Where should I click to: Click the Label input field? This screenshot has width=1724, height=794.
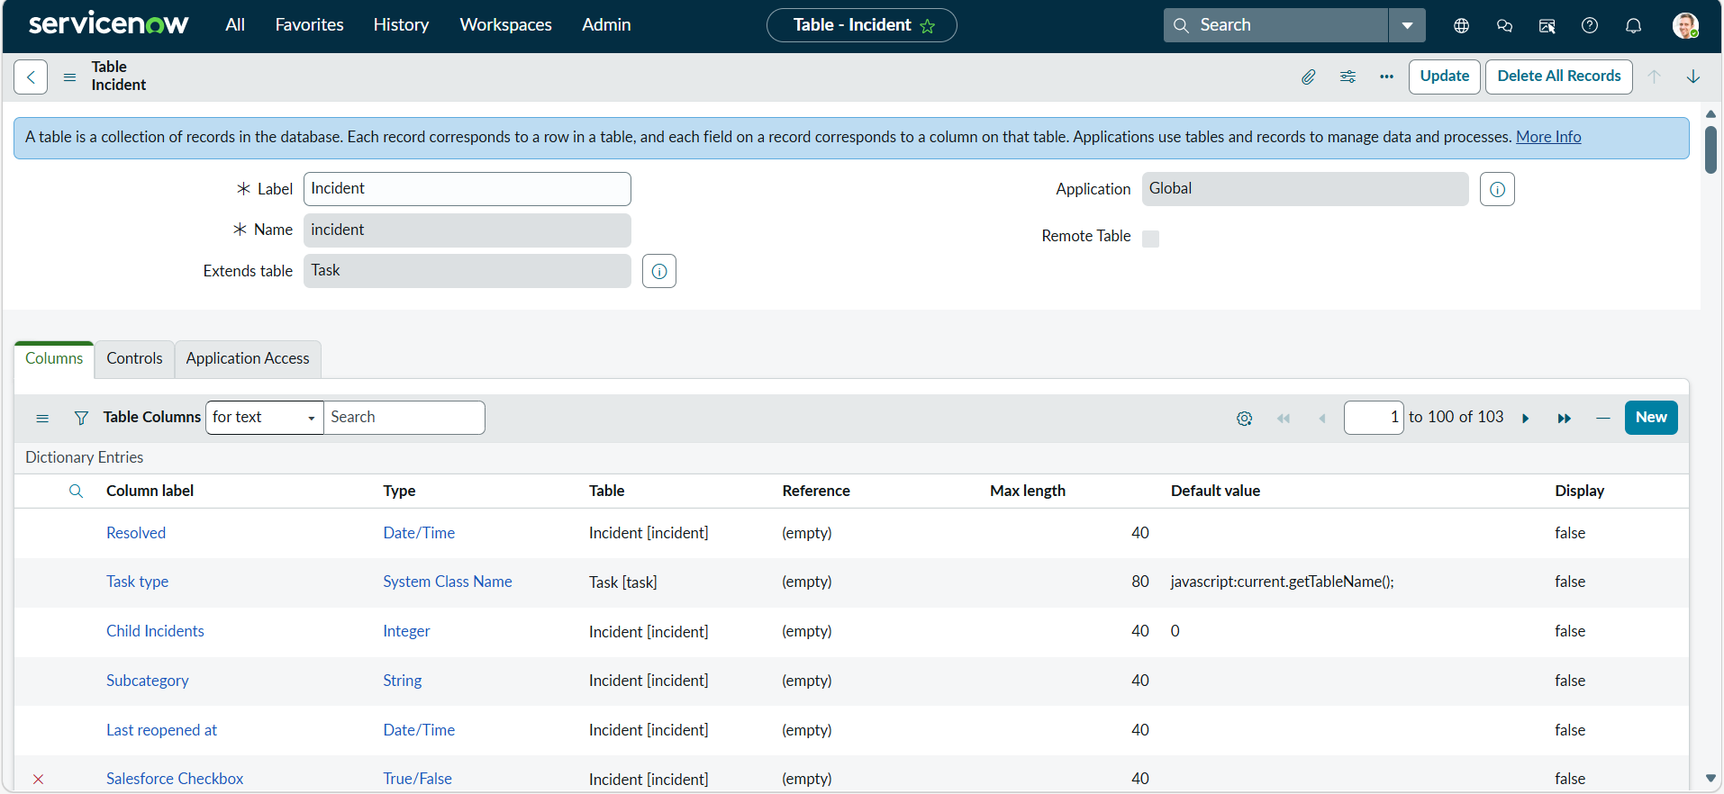click(x=467, y=189)
